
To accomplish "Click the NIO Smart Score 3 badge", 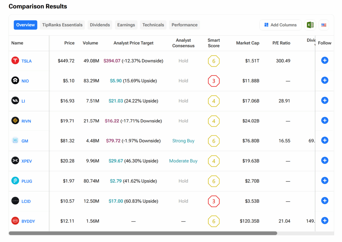I will pyautogui.click(x=214, y=81).
